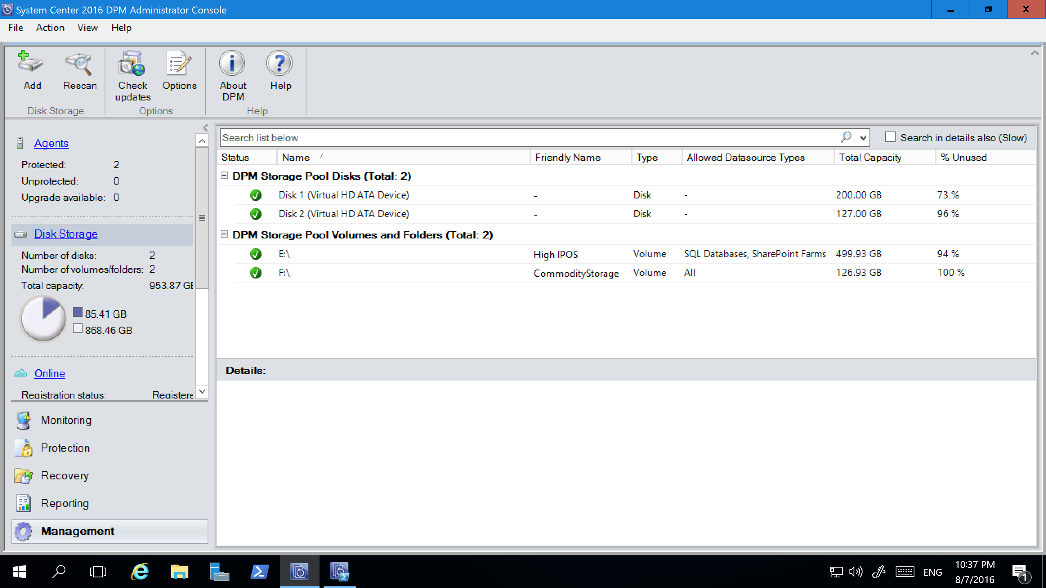Click the Disk Storage sidebar link

click(66, 233)
